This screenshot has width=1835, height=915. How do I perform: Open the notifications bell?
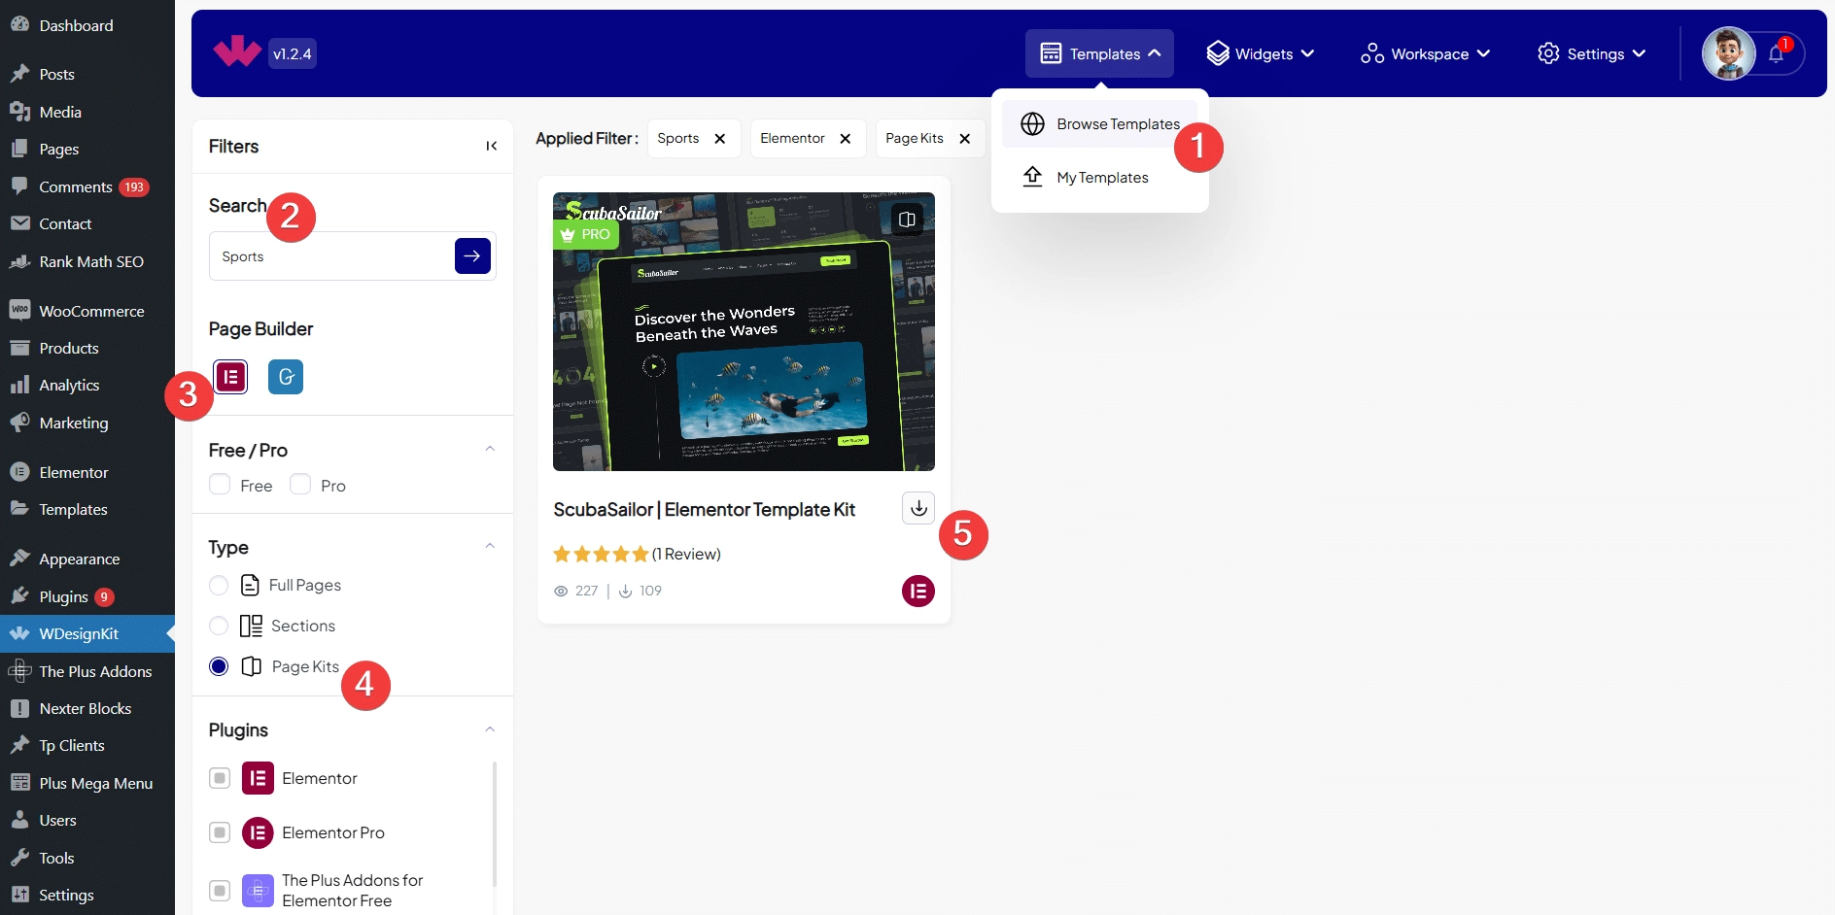[x=1776, y=54]
